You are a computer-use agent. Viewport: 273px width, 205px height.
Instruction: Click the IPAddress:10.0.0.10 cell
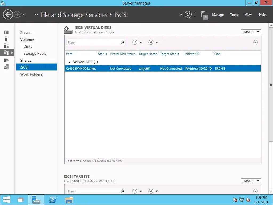198,69
